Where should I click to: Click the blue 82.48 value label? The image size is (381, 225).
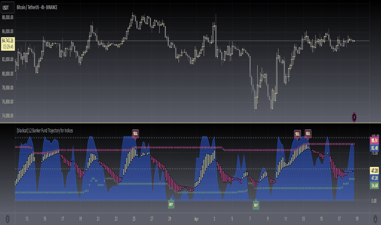pyautogui.click(x=374, y=148)
